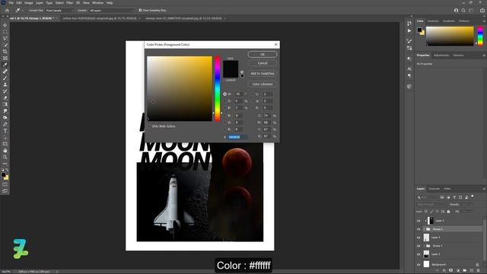Open the Filter menu
The image size is (487, 274).
[x=69, y=3]
